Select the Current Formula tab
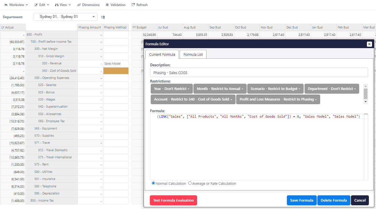This screenshot has height=209, width=376. point(162,54)
